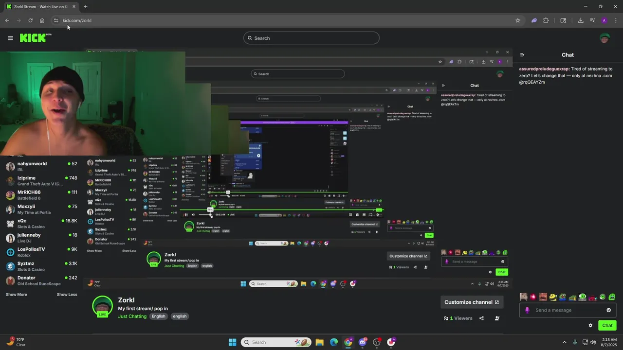Open the weather widget 70°F Clear

click(x=16, y=342)
